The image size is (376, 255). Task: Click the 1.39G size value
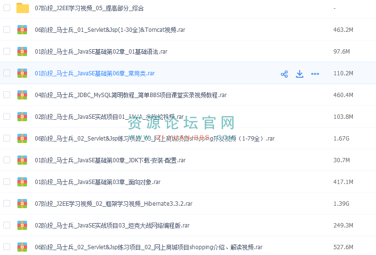point(341,204)
